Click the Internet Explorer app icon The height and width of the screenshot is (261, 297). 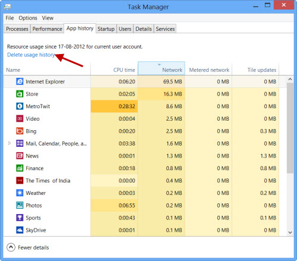[x=20, y=81]
